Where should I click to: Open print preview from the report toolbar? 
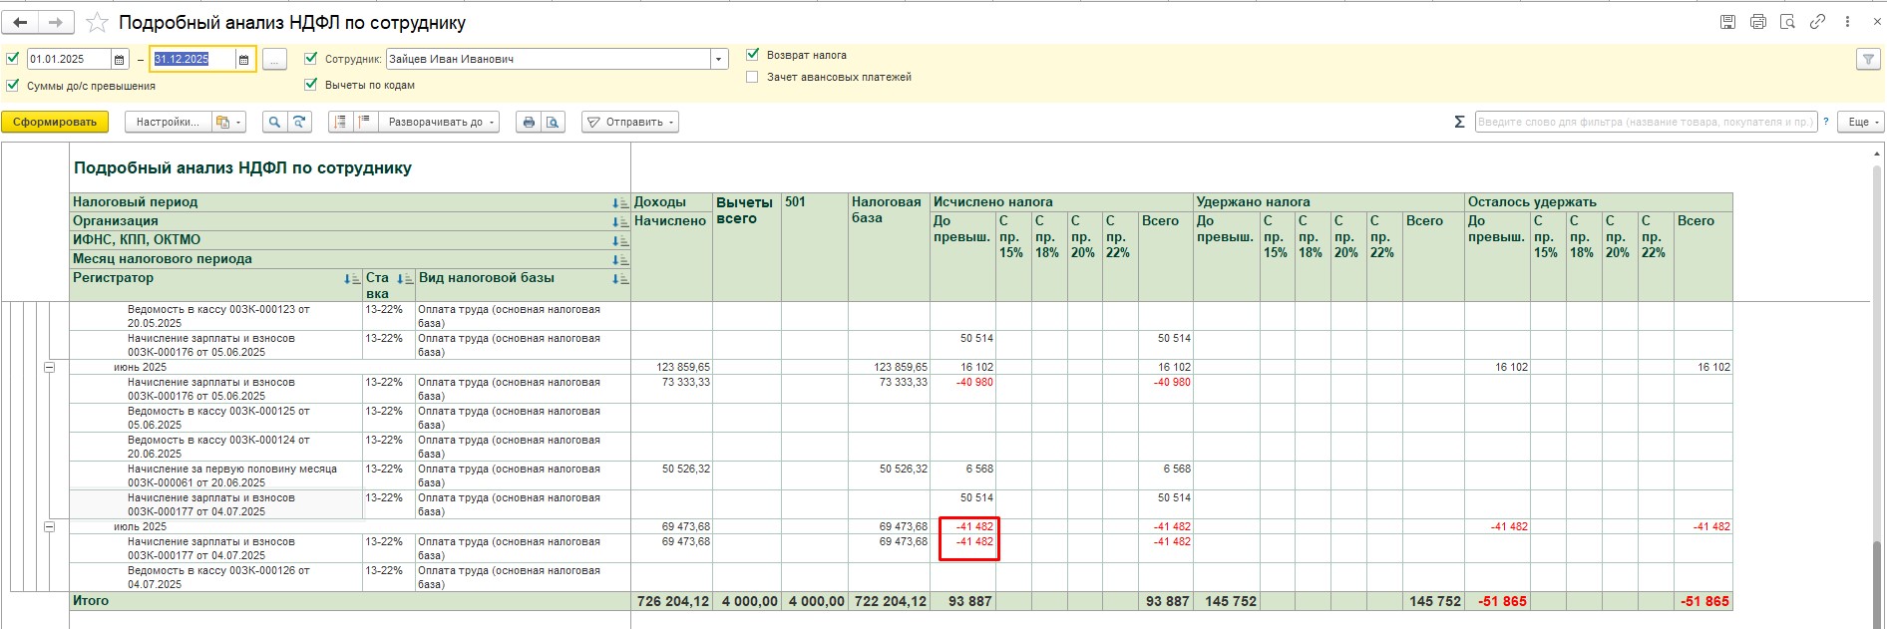554,122
